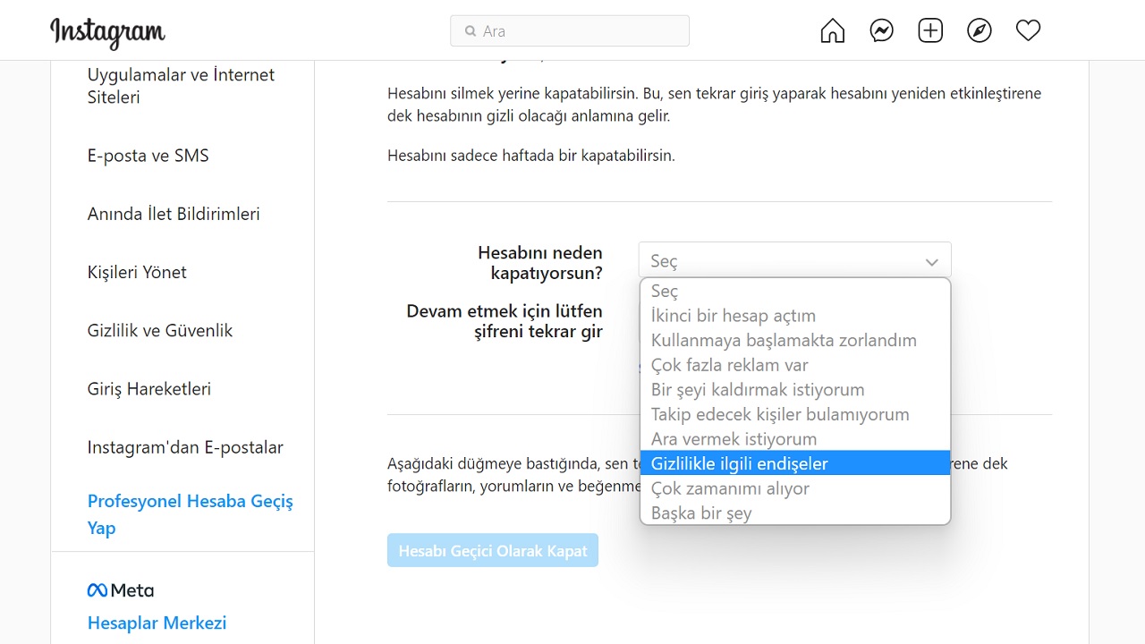Choose 'Takip edecek kişiler bulamıyorum' option
The height and width of the screenshot is (644, 1145).
pyautogui.click(x=795, y=415)
